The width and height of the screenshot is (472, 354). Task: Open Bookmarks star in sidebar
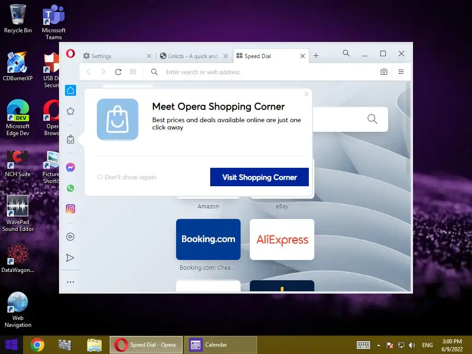[x=71, y=111]
